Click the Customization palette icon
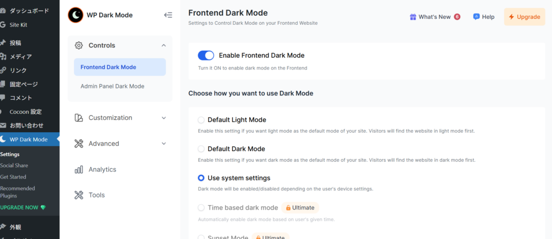552x239 pixels. click(79, 118)
